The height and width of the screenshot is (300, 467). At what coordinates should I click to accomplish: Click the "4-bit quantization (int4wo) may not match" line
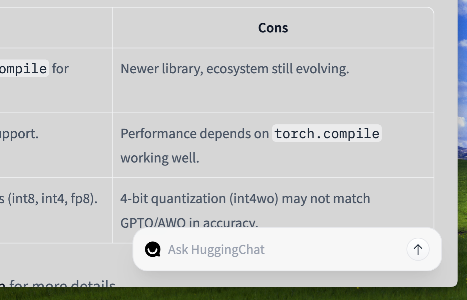click(245, 199)
